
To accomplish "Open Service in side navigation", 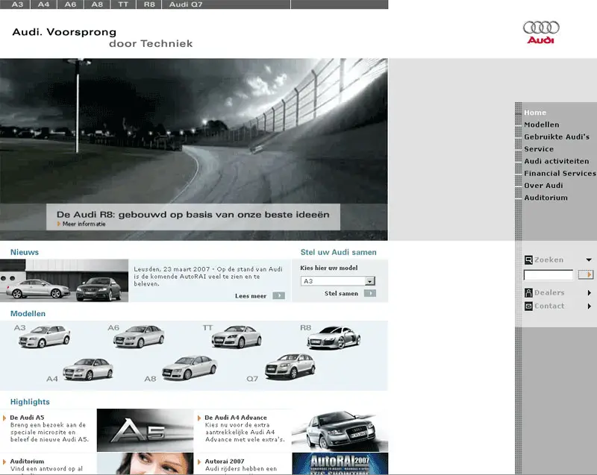I will tap(539, 149).
